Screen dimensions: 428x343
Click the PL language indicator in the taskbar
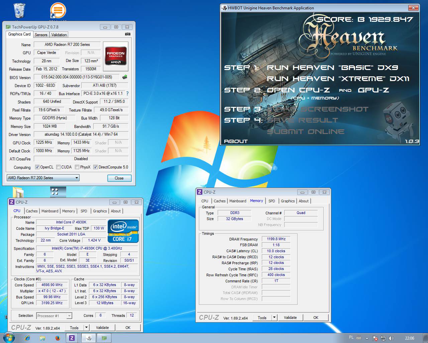pyautogui.click(x=351, y=337)
